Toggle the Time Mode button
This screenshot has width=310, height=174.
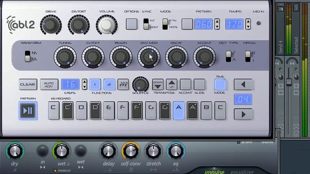pos(220,85)
